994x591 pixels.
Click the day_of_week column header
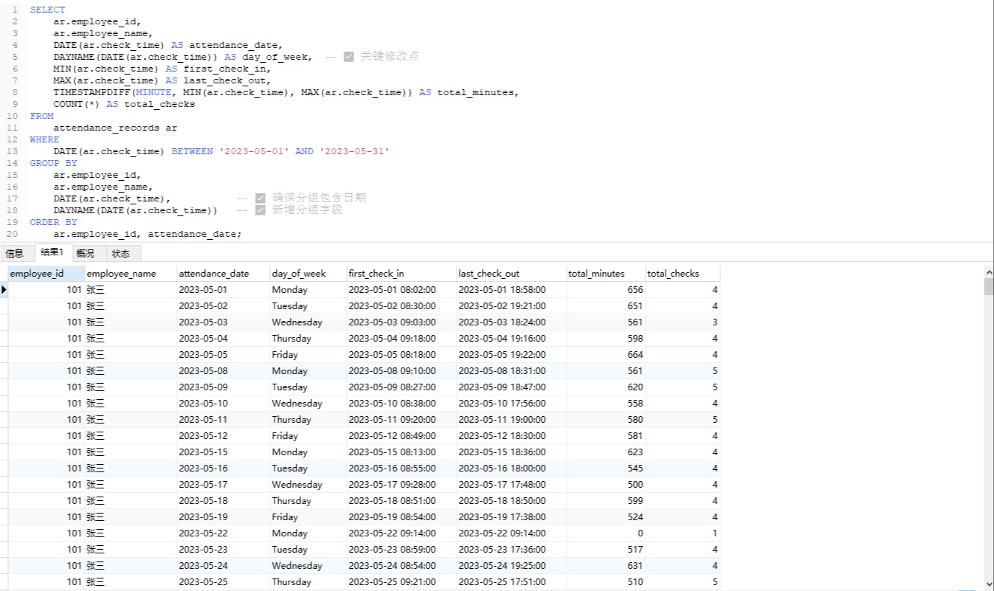click(308, 273)
